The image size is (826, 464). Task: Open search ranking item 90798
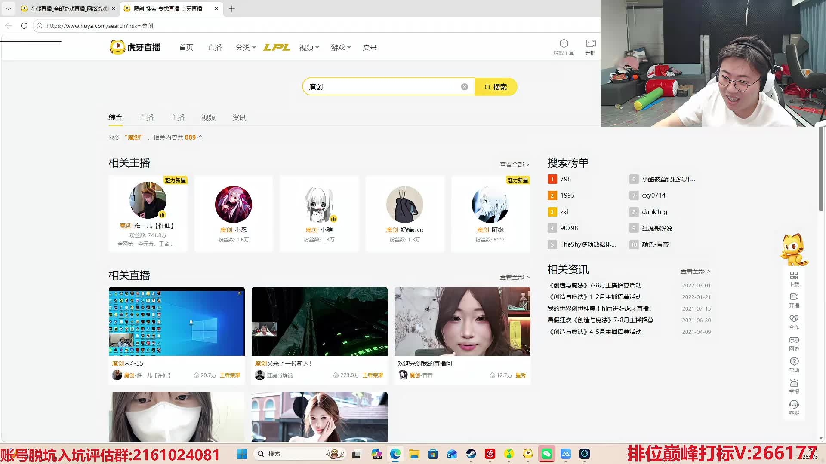point(569,228)
